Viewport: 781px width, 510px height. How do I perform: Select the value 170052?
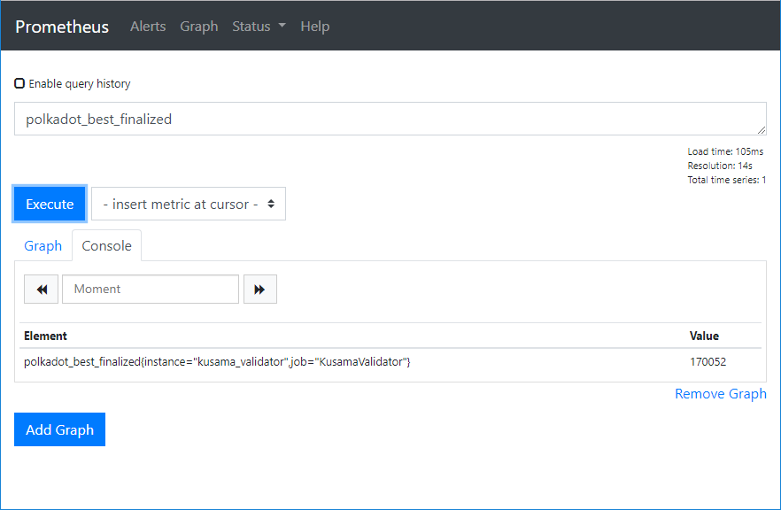click(708, 361)
